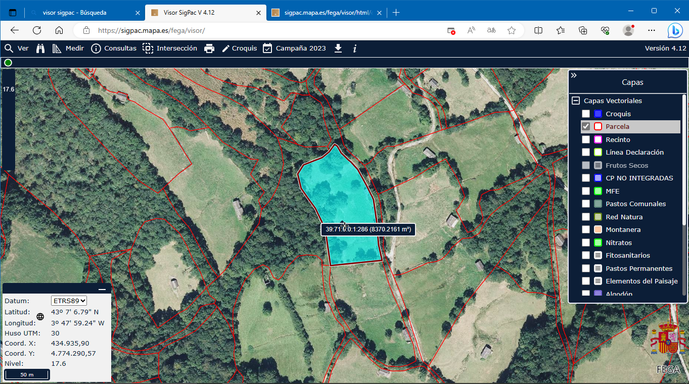
Task: Minimize the coordinates panel
Action: click(x=102, y=289)
